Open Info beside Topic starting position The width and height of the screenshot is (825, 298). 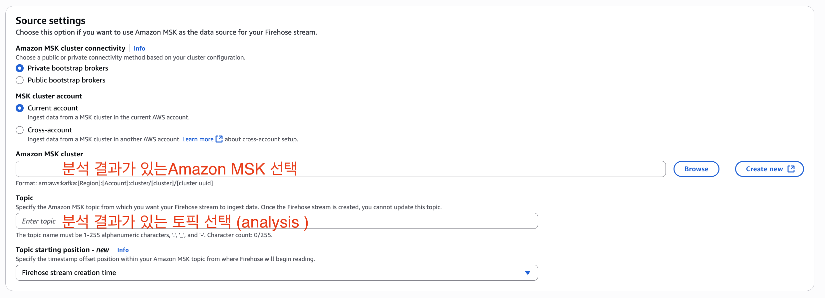click(x=123, y=250)
